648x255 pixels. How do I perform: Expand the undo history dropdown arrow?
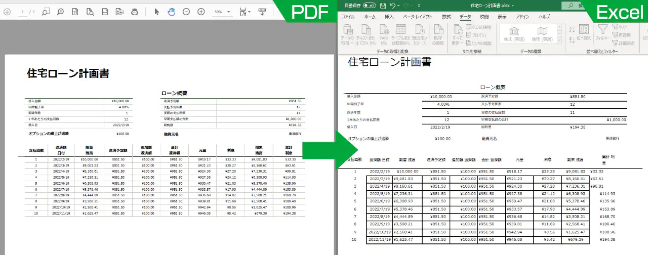click(x=399, y=6)
